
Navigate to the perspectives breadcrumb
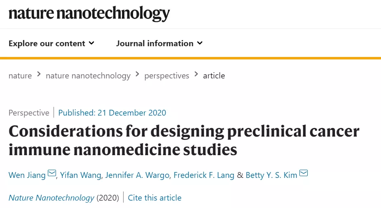pyautogui.click(x=167, y=76)
